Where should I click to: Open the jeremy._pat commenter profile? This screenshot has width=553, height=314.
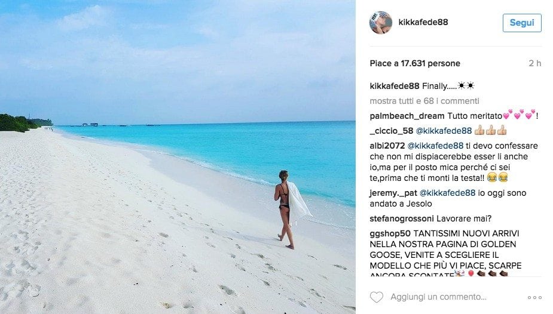[393, 193]
